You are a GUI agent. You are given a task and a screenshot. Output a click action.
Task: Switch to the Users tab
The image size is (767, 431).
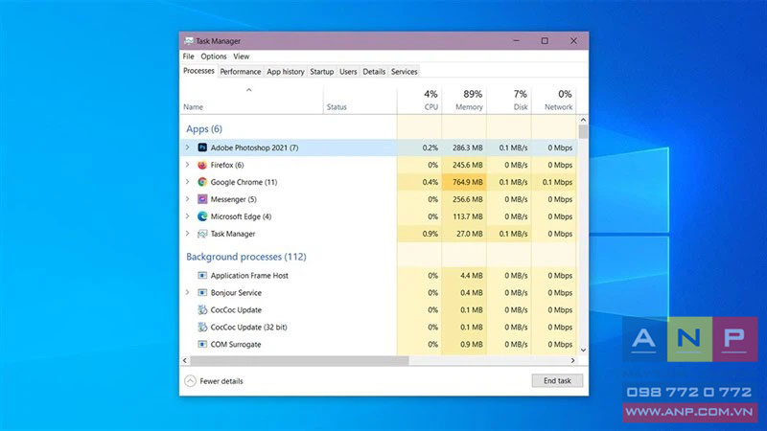[348, 71]
